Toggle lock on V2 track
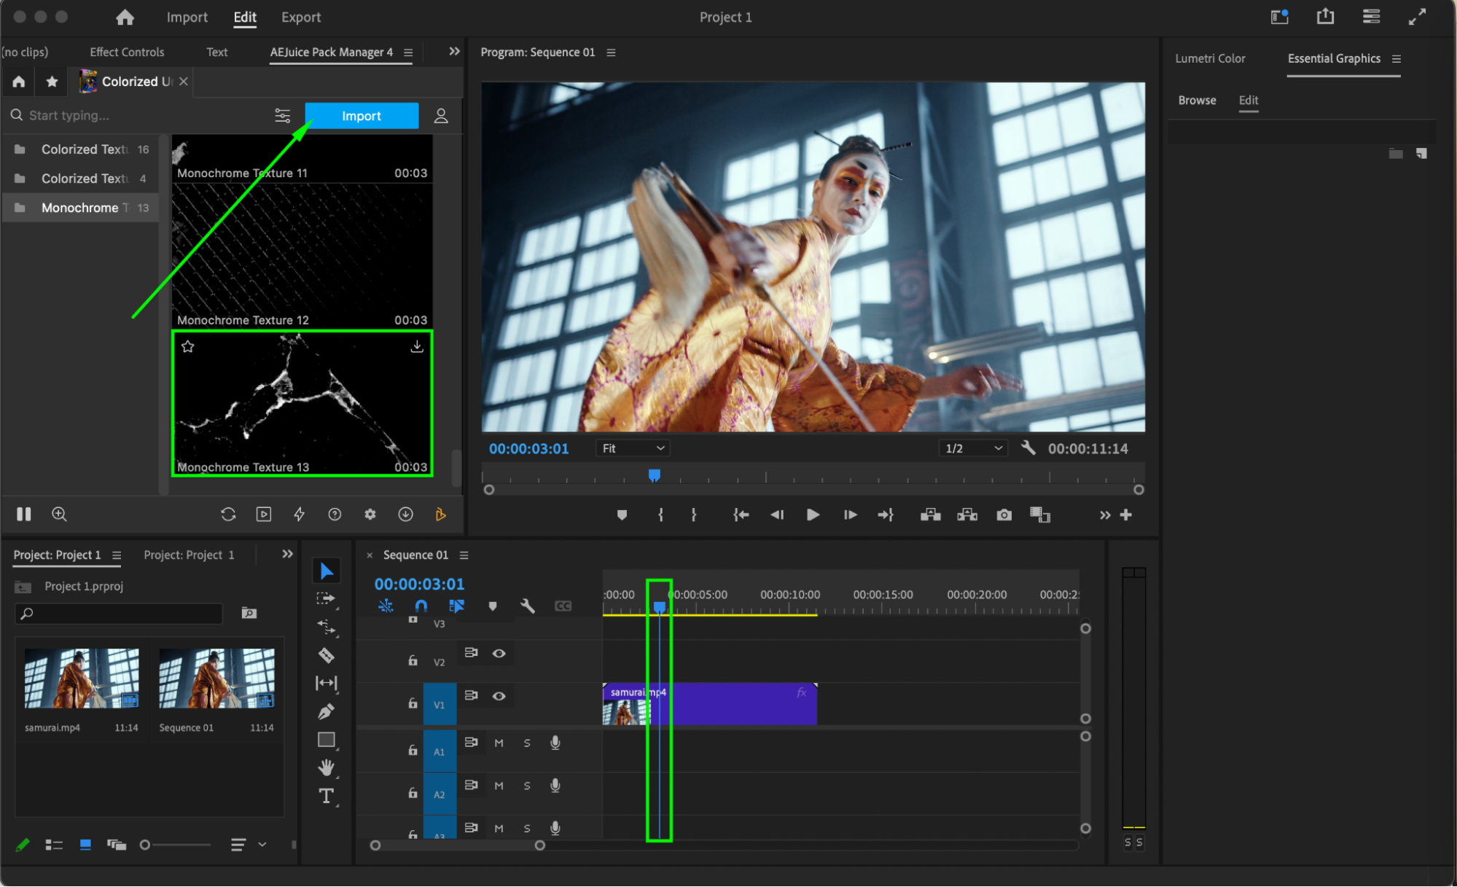Image resolution: width=1457 pixels, height=887 pixels. pyautogui.click(x=413, y=660)
